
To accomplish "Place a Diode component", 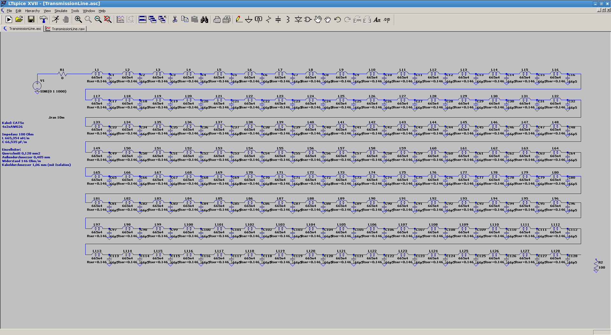I will click(298, 20).
